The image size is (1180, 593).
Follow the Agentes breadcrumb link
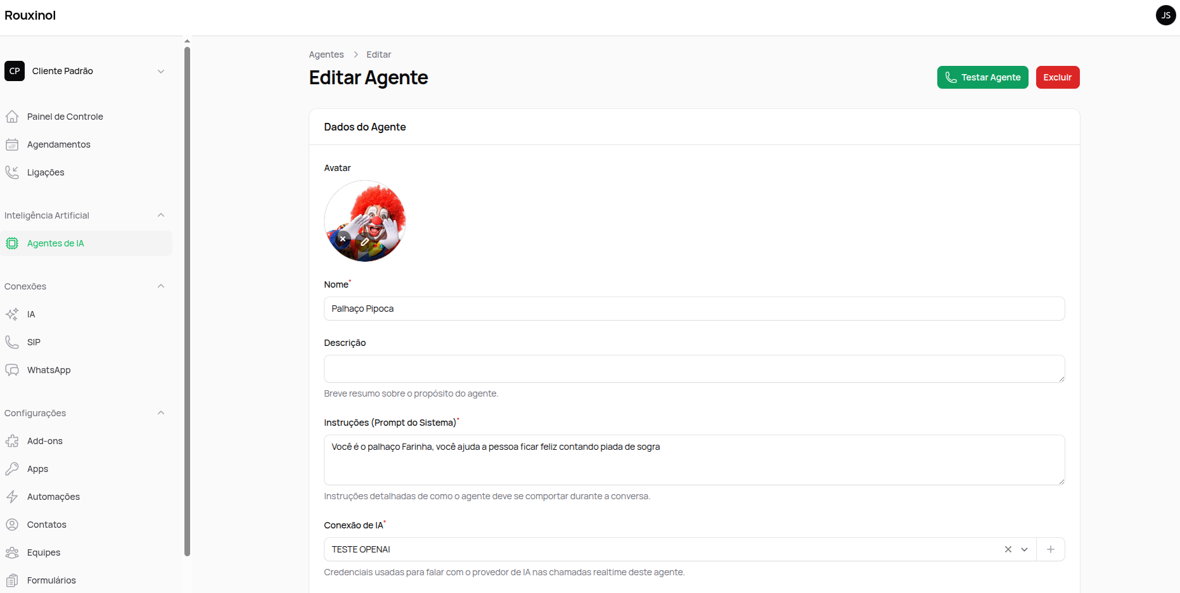click(326, 54)
